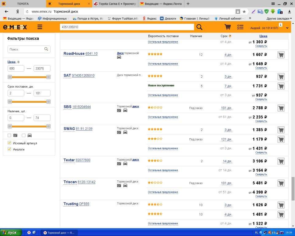The height and width of the screenshot is (236, 295).
Task: Click the magnifier search icon in header
Action: tap(199, 27)
